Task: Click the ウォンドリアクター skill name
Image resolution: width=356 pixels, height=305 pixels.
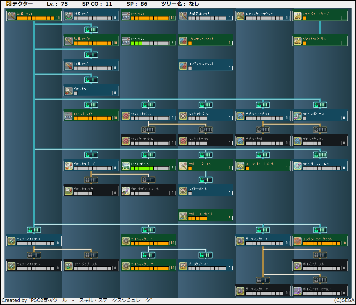Action: pyautogui.click(x=85, y=189)
